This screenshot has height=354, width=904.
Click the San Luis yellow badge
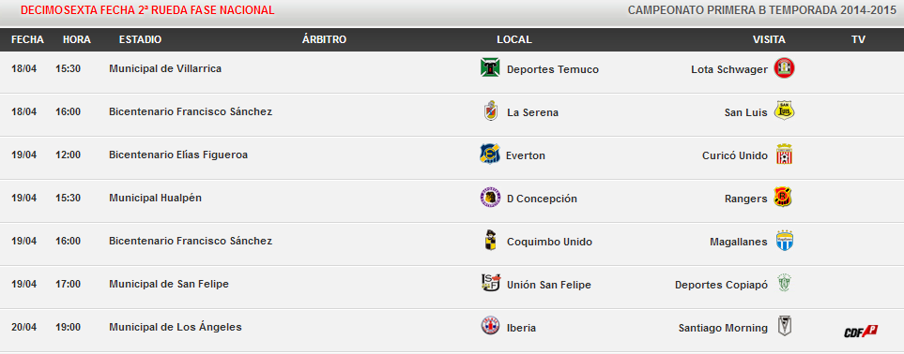785,111
